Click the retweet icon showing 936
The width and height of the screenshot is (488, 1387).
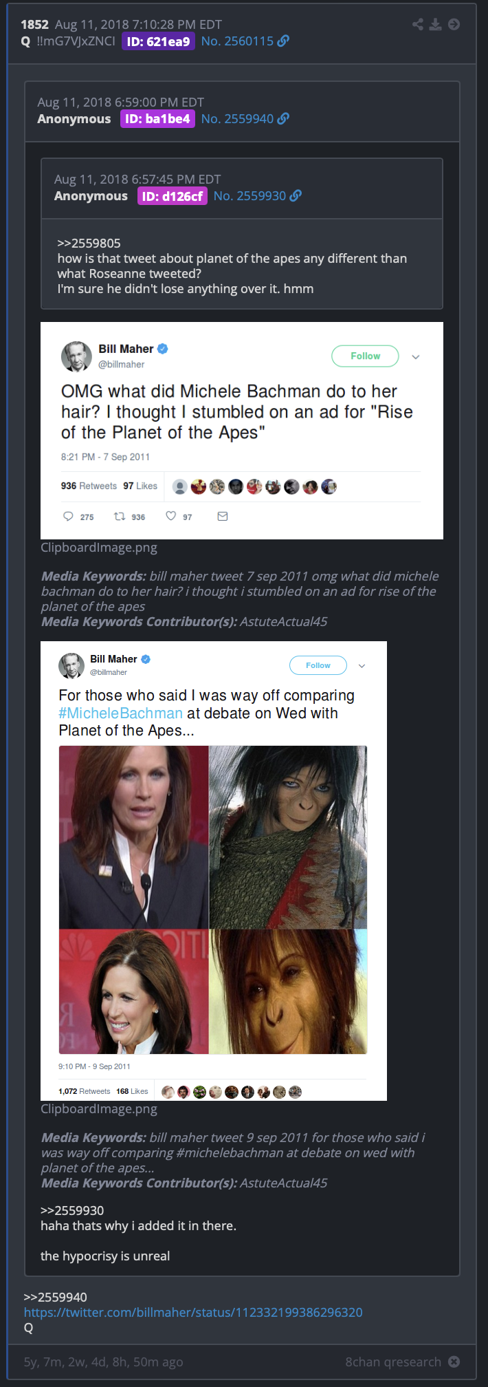pyautogui.click(x=120, y=516)
